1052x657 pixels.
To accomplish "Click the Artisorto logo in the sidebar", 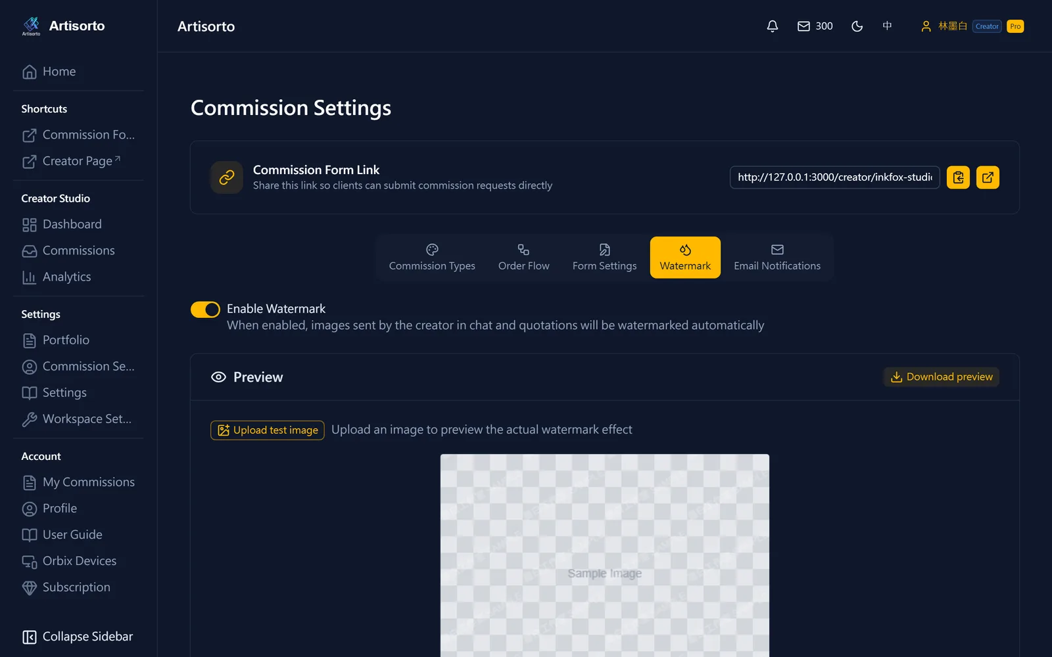I will 63,26.
